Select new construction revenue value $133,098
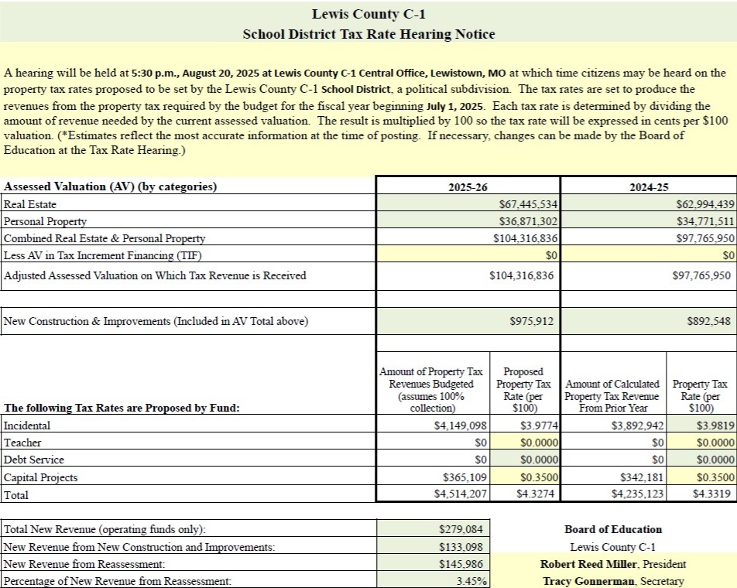This screenshot has height=588, width=737. tap(461, 547)
